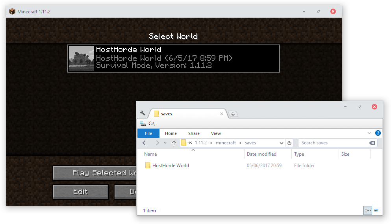Select HostHorde World entry in Minecraft
Screen dimensions: 391x224
[x=174, y=58]
